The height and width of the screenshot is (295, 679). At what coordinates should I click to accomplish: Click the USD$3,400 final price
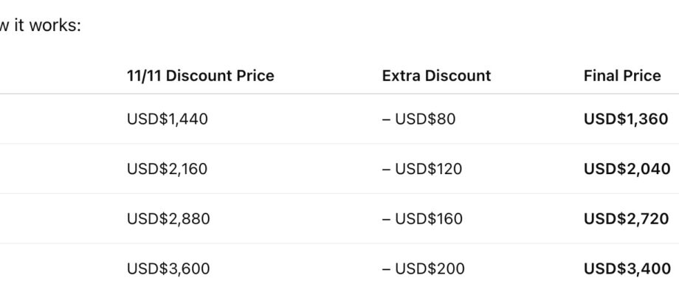627,269
